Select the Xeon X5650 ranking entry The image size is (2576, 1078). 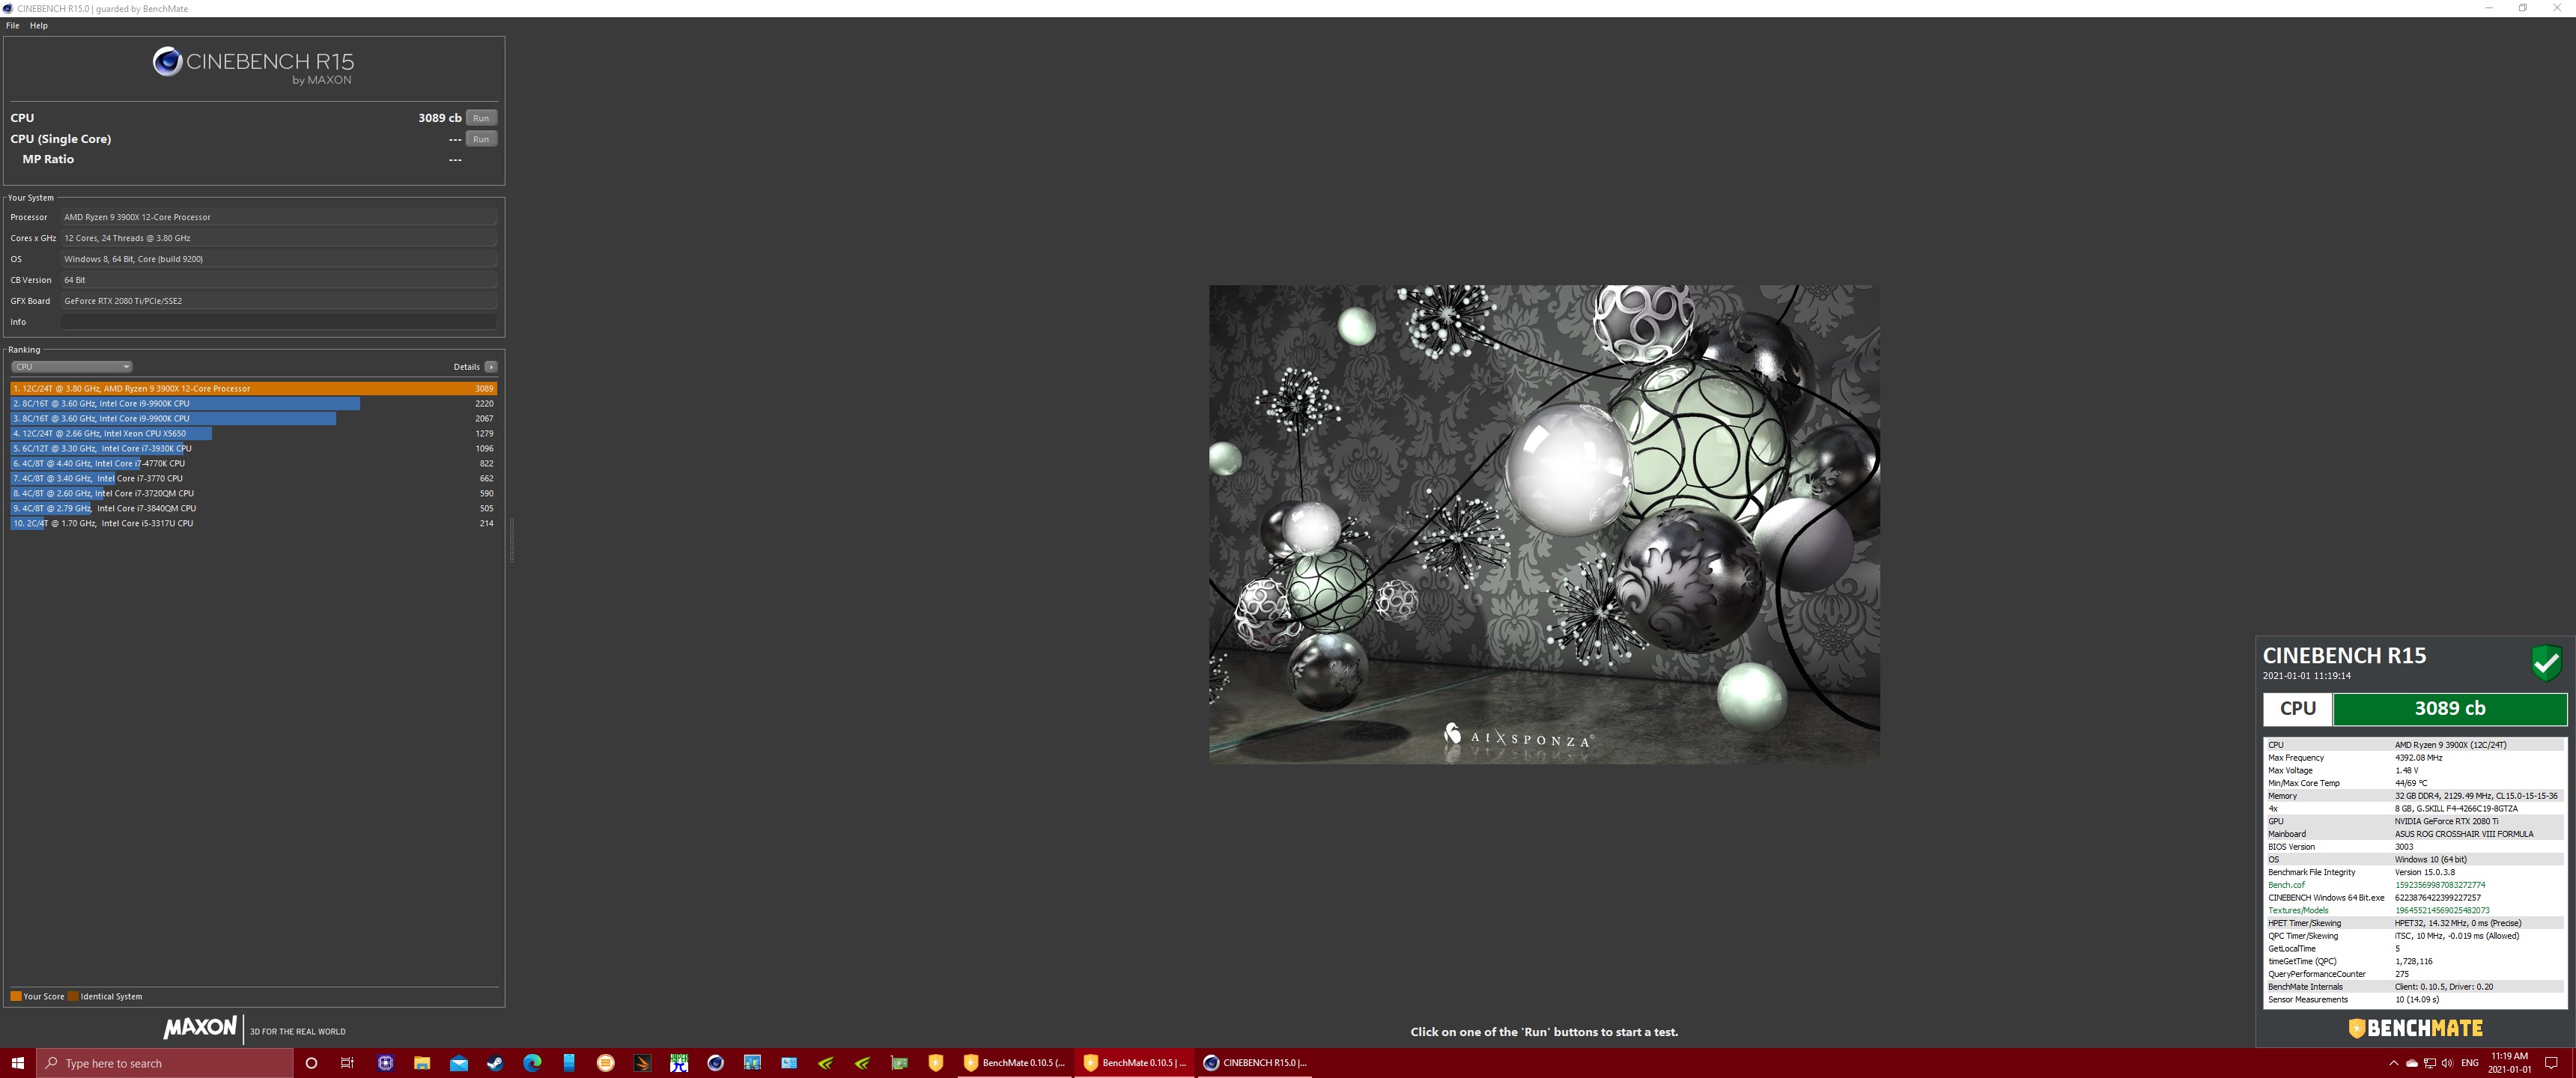[x=253, y=433]
